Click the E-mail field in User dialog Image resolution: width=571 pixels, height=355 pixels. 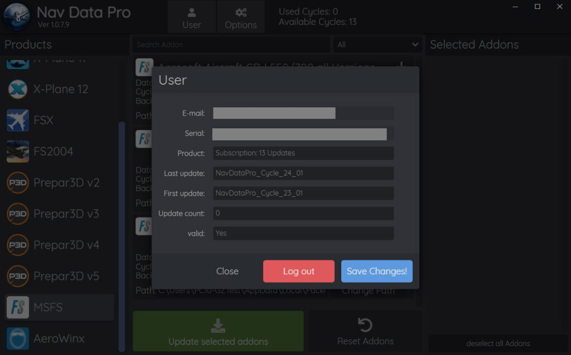coord(303,113)
